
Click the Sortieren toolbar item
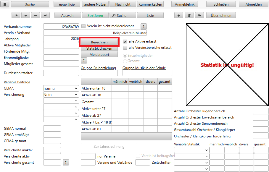(95, 16)
